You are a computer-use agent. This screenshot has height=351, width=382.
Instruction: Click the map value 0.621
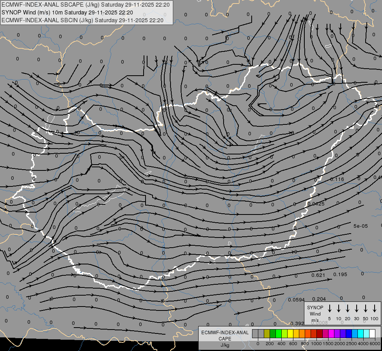pos(318,275)
